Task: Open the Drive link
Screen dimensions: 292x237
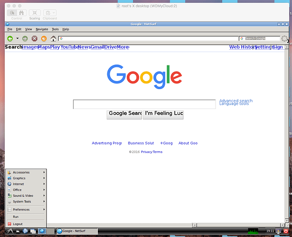Action: tap(111, 47)
